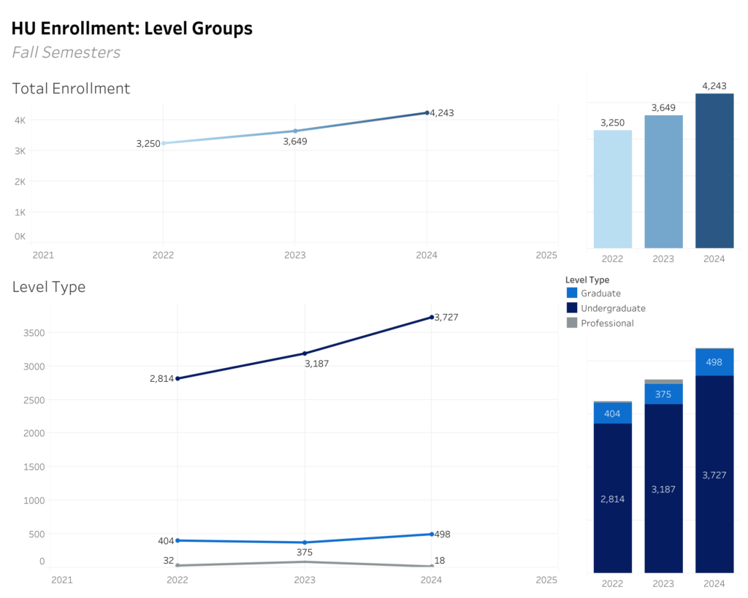Viewport: 748px width, 598px height.
Task: Select the 3,727 undergraduate line data point
Action: 432,317
